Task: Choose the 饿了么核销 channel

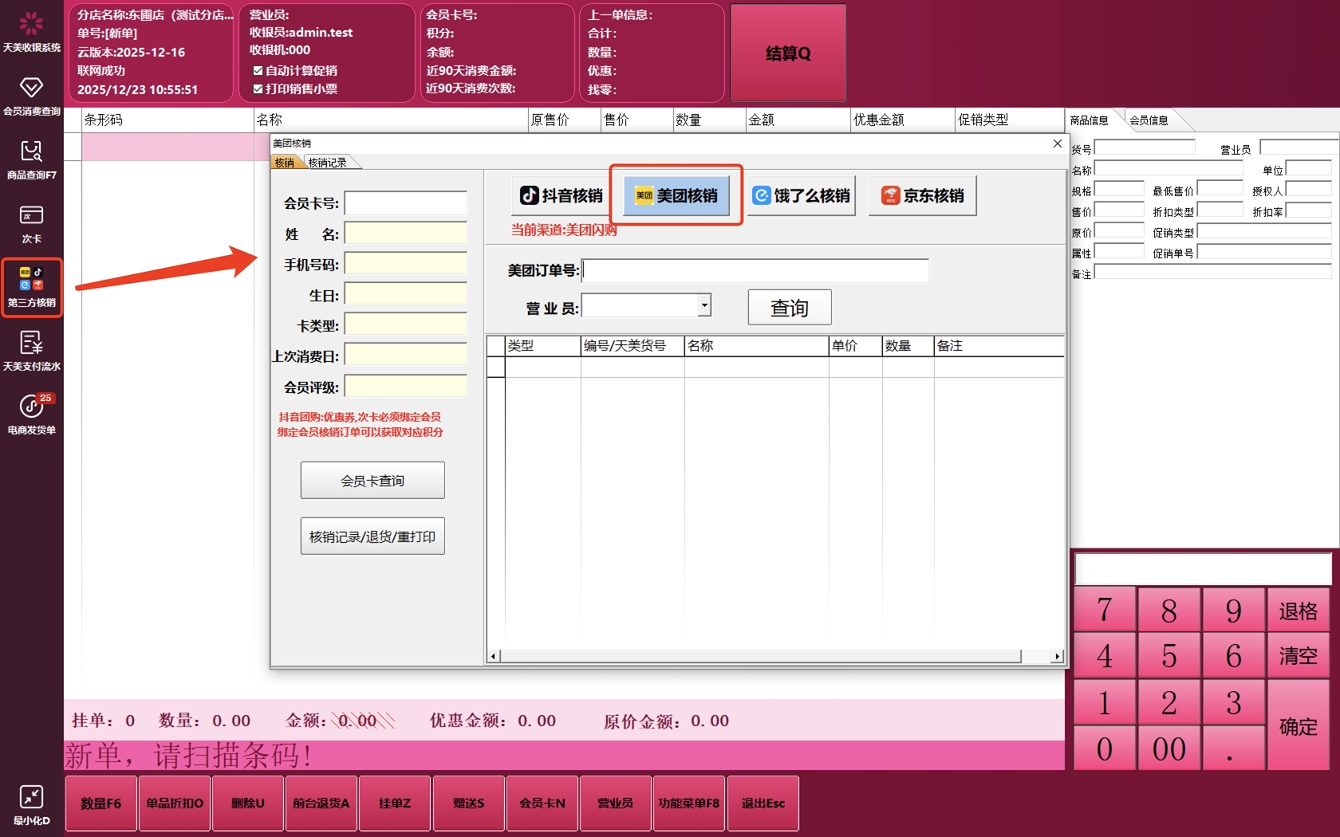Action: [x=801, y=196]
